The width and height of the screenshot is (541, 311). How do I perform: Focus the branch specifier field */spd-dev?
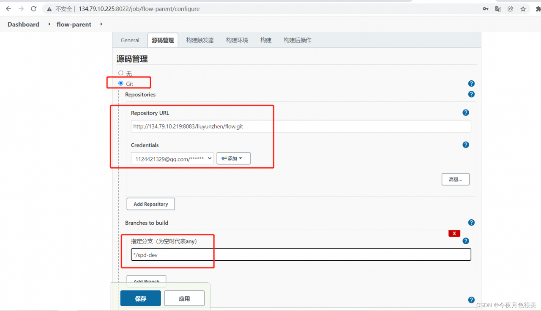point(301,255)
